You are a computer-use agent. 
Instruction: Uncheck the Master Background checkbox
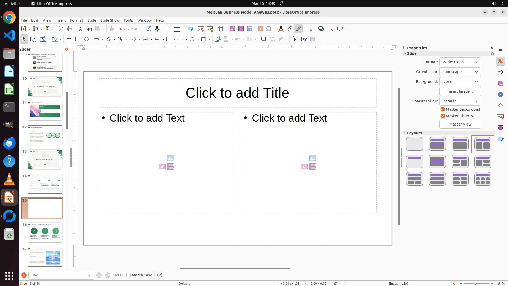click(x=443, y=109)
